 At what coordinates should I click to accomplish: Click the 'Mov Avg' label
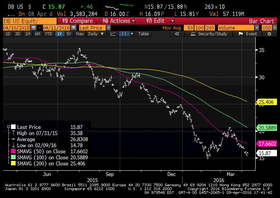(172, 28)
